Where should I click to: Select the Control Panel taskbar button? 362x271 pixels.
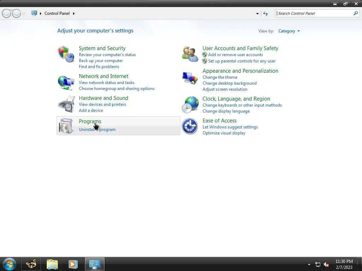click(x=95, y=264)
